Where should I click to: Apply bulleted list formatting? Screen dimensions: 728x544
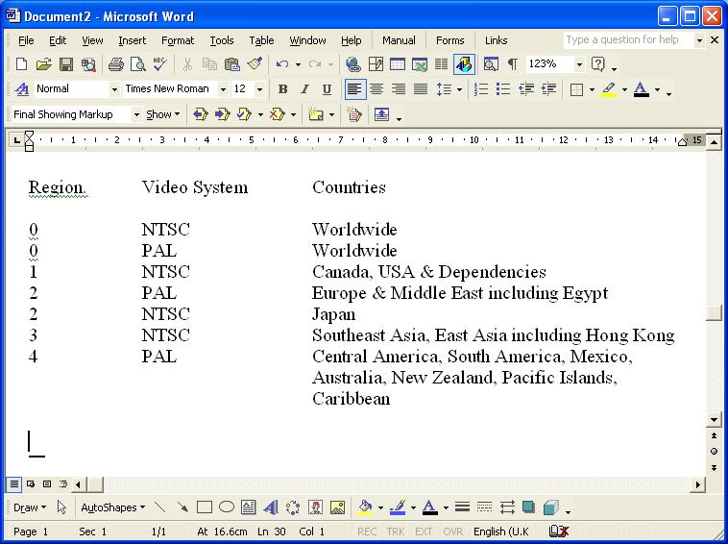tap(503, 88)
